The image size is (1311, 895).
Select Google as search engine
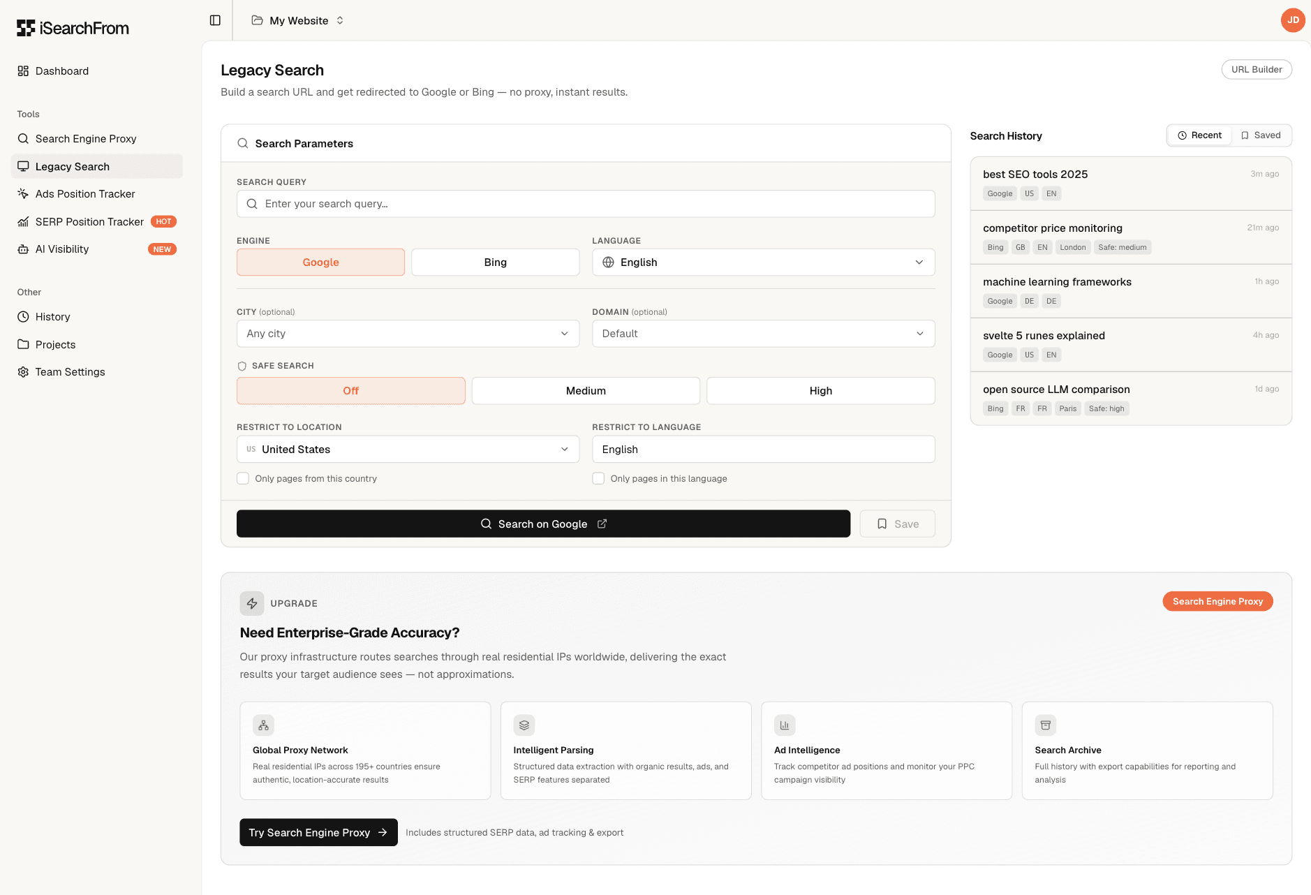[x=321, y=262]
